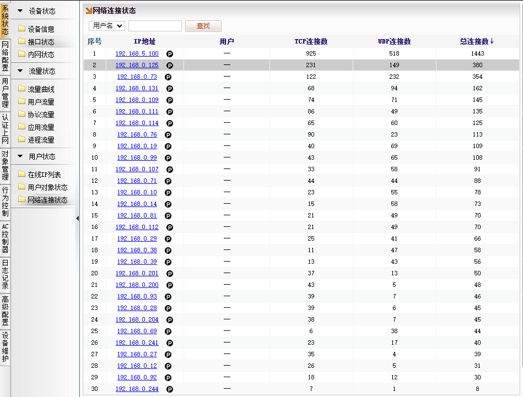
Task: Click the folder icon beside 在线IP列表
Action: (22, 175)
